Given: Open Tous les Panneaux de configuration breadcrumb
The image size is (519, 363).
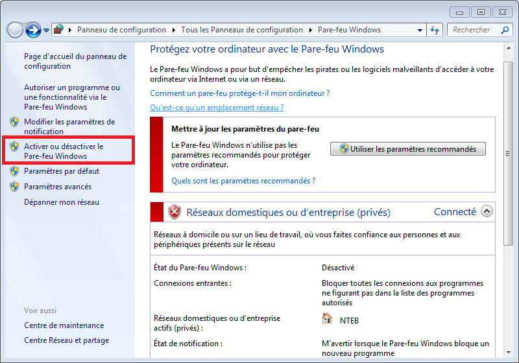Looking at the screenshot, I should click(x=242, y=30).
